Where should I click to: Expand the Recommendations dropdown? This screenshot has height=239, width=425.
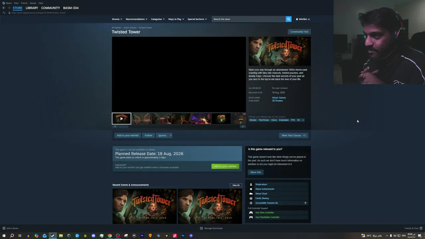[136, 19]
